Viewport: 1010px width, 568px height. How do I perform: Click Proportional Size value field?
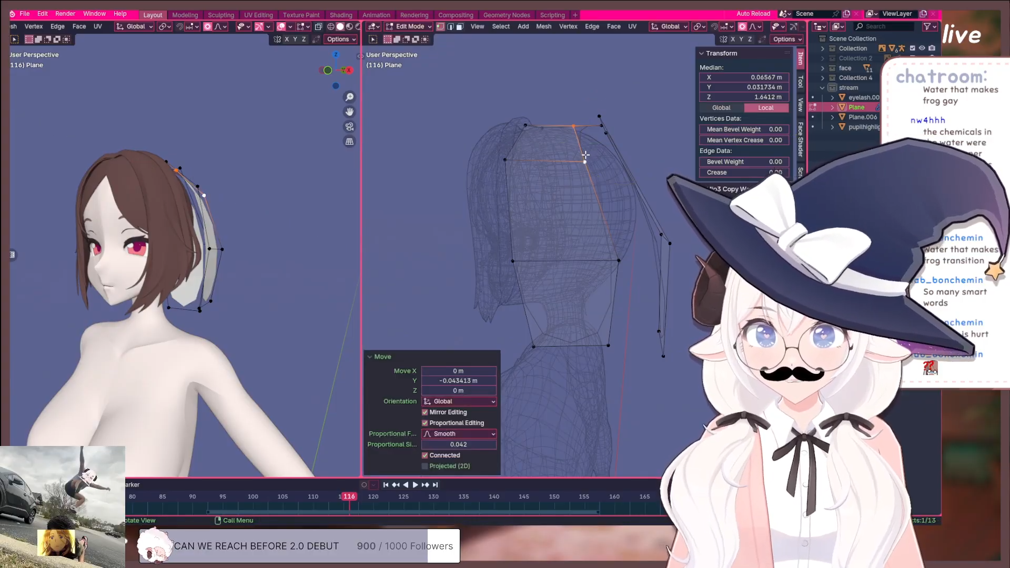point(459,444)
